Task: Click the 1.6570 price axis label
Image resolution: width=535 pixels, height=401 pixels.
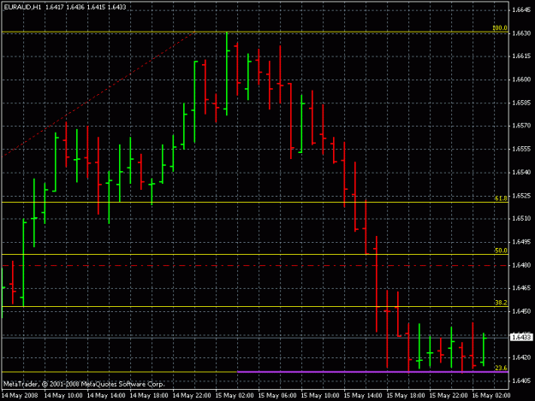Action: [x=521, y=126]
